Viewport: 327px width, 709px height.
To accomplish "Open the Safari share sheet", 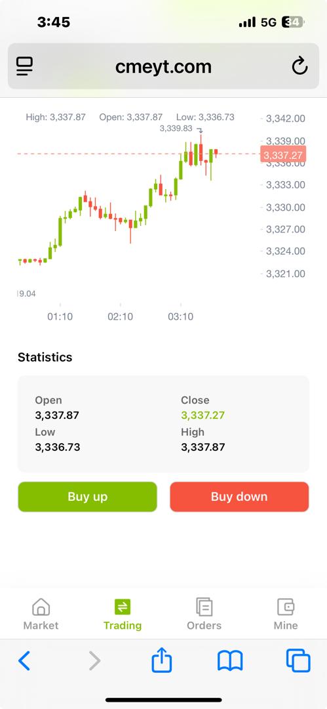I will [162, 659].
